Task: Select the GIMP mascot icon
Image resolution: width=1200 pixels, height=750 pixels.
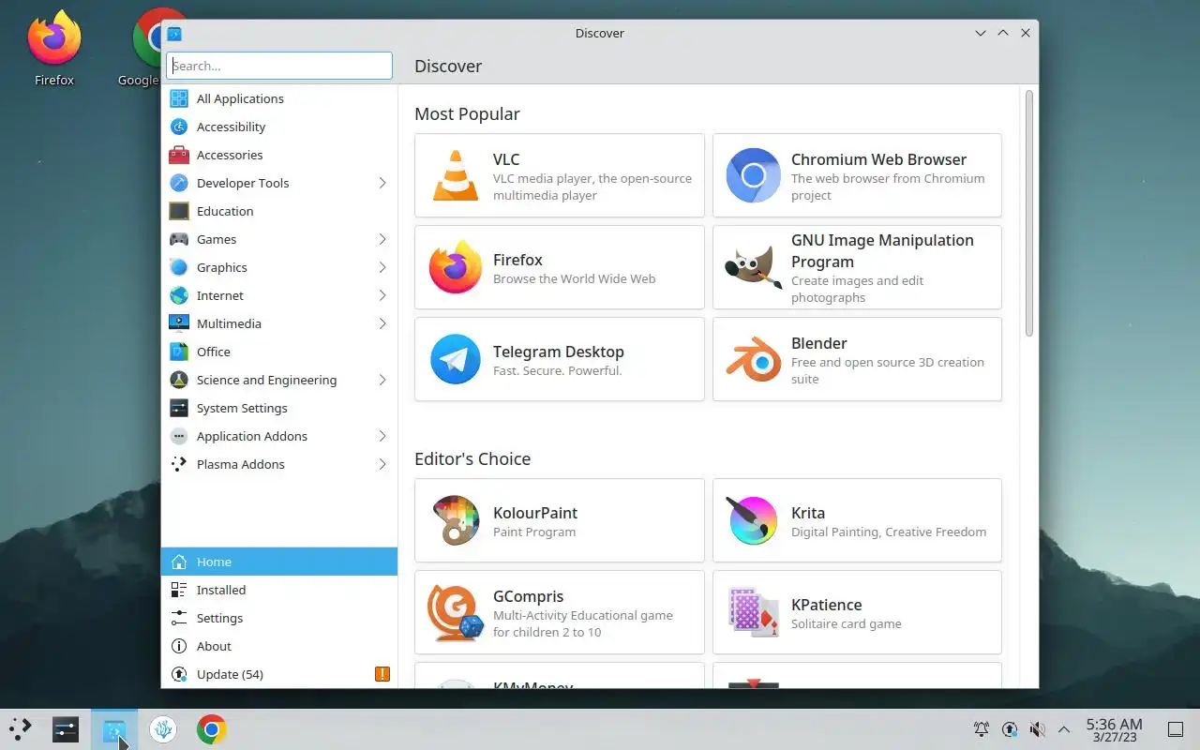Action: coord(753,267)
